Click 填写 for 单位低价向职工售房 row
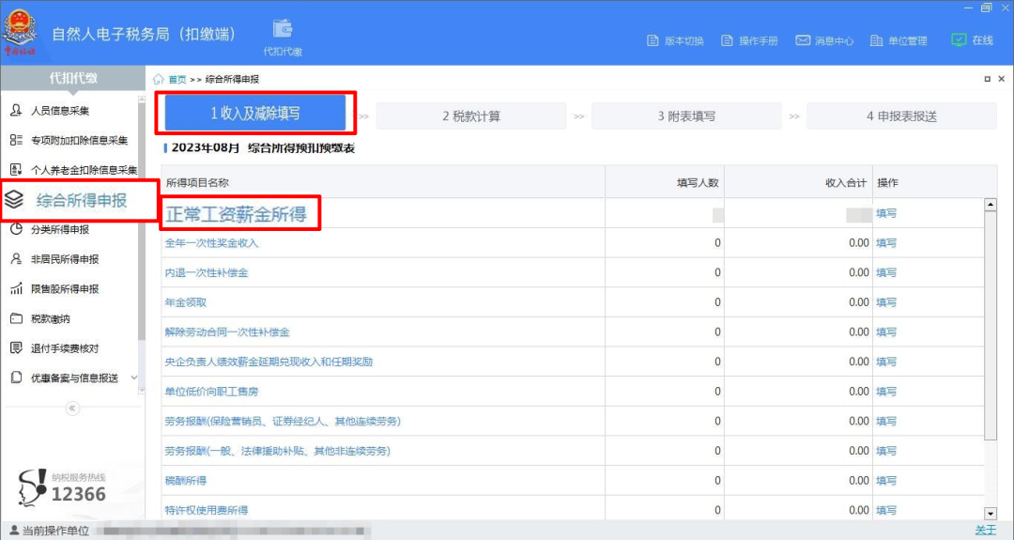The image size is (1014, 540). click(886, 392)
